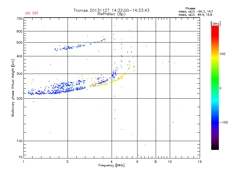Click the '100' y-axis tick label
Screen dimensions: 235x176
(x=19, y=141)
